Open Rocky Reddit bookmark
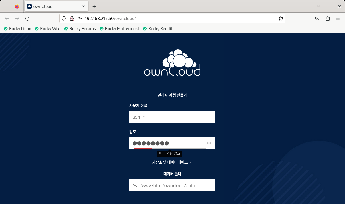Screen dimensions: 345x204 pyautogui.click(x=158, y=29)
